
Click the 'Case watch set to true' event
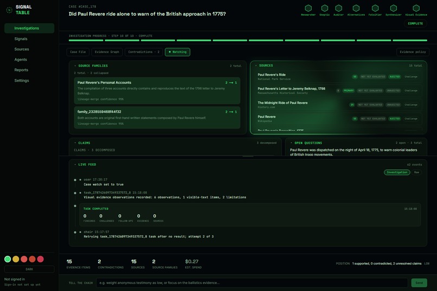[104, 184]
